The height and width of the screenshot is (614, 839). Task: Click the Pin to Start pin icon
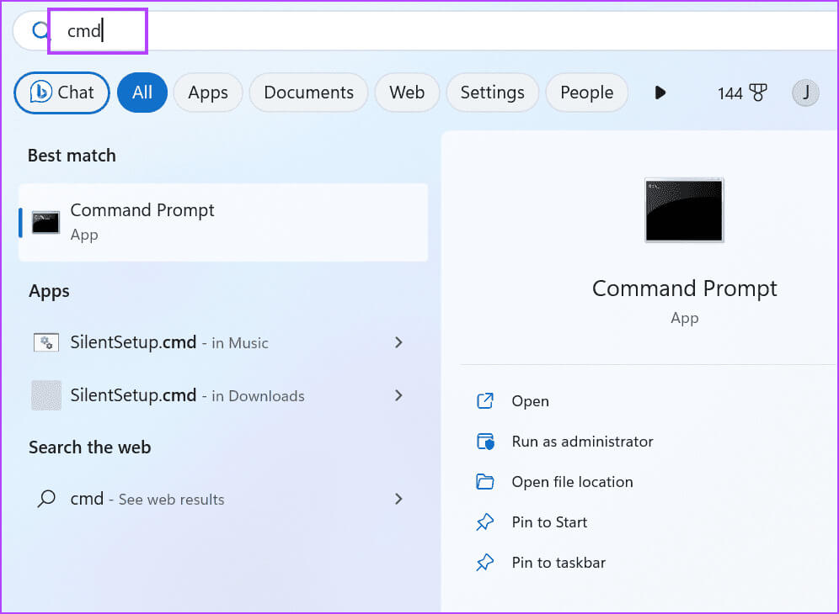pos(484,522)
